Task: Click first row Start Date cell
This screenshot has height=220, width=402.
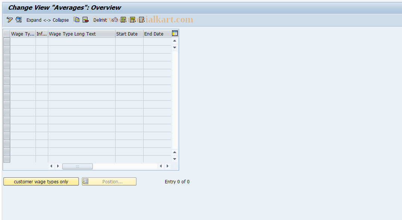Action: coord(129,42)
